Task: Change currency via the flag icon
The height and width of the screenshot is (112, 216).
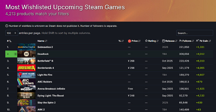Action: click(130, 41)
